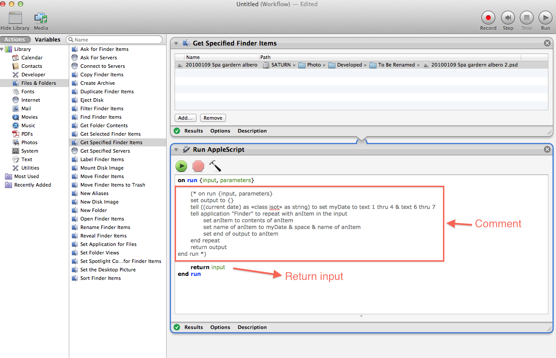Click the script editor split-view handle
The image size is (556, 358).
[361, 316]
